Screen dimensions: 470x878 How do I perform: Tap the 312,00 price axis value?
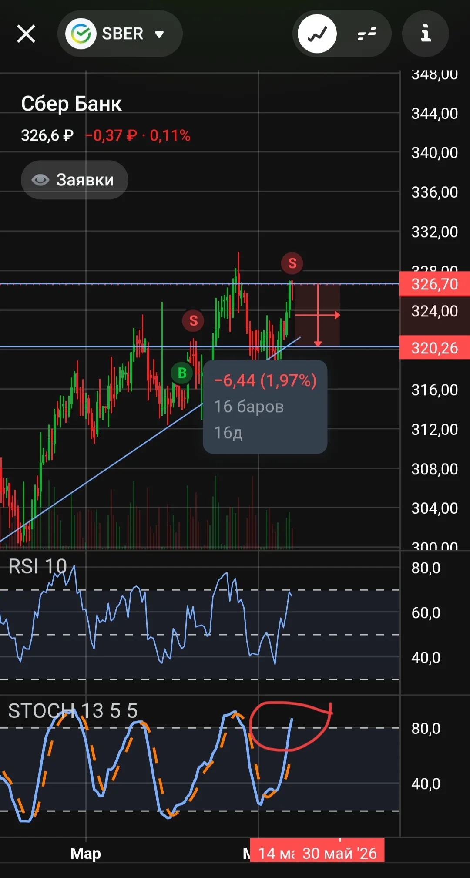435,430
